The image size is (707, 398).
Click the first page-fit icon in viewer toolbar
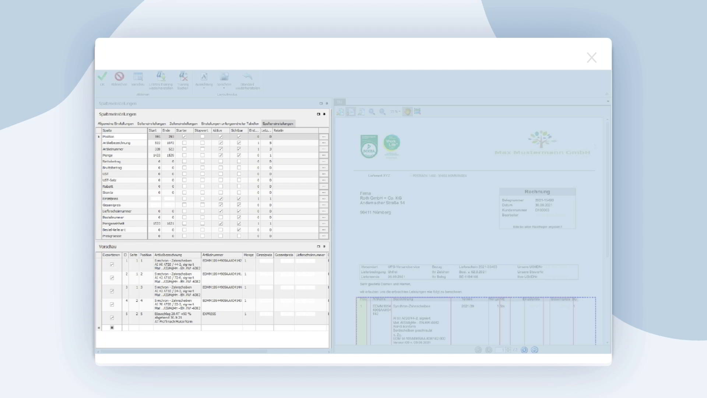click(x=340, y=112)
